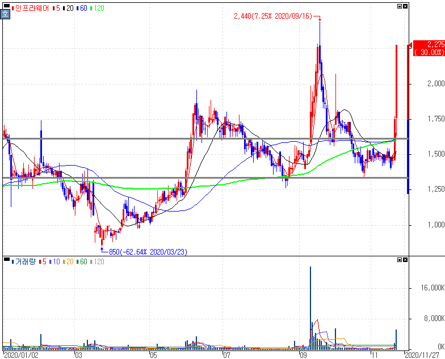
Task: Click the 16,000K volume axis label
Action: (433, 288)
